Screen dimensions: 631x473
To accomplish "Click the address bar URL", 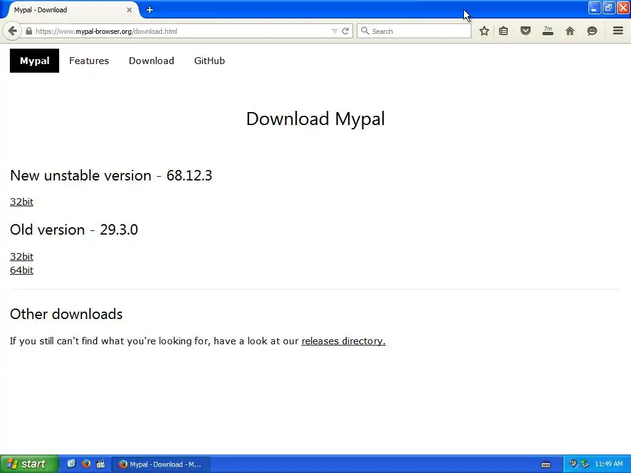I will point(106,31).
